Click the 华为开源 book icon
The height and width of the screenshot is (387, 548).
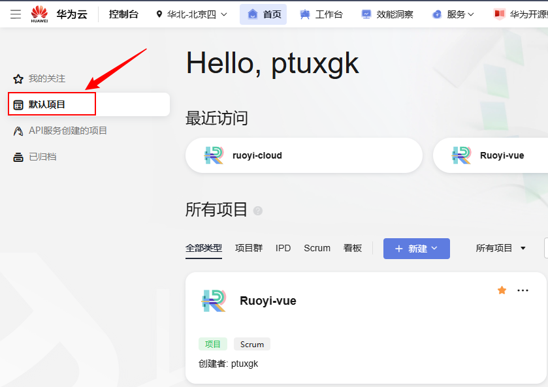(500, 14)
